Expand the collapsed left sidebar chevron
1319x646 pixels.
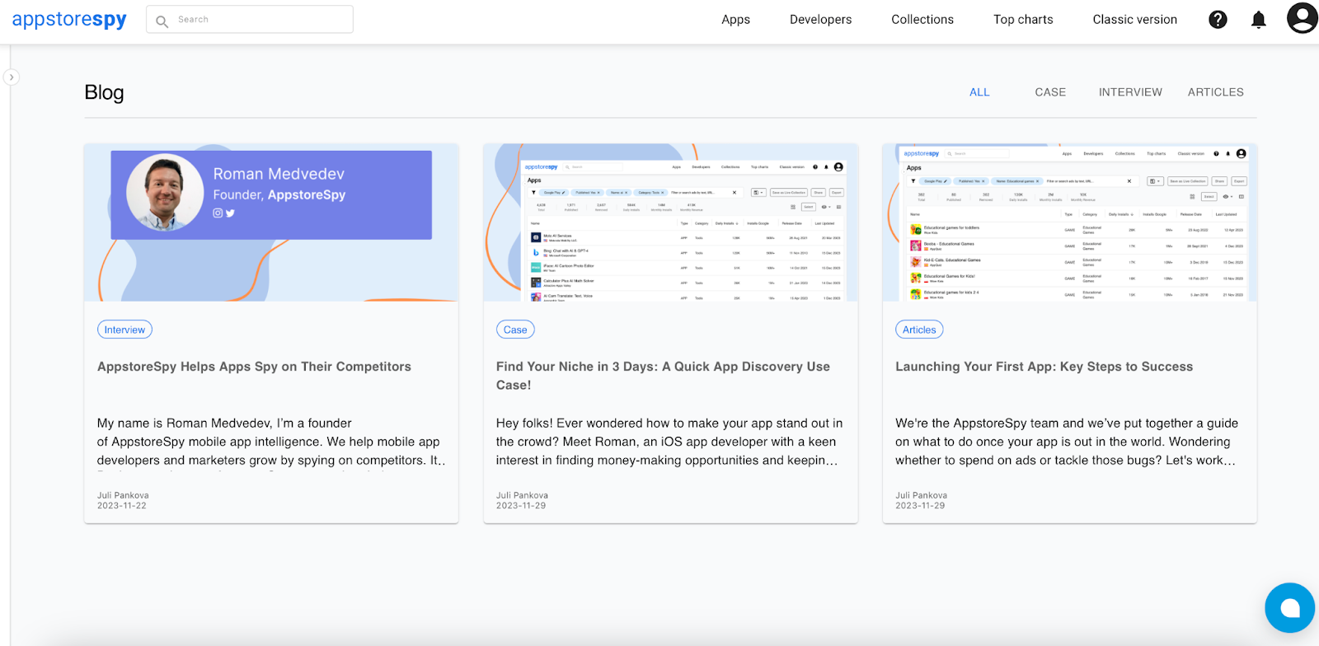11,77
